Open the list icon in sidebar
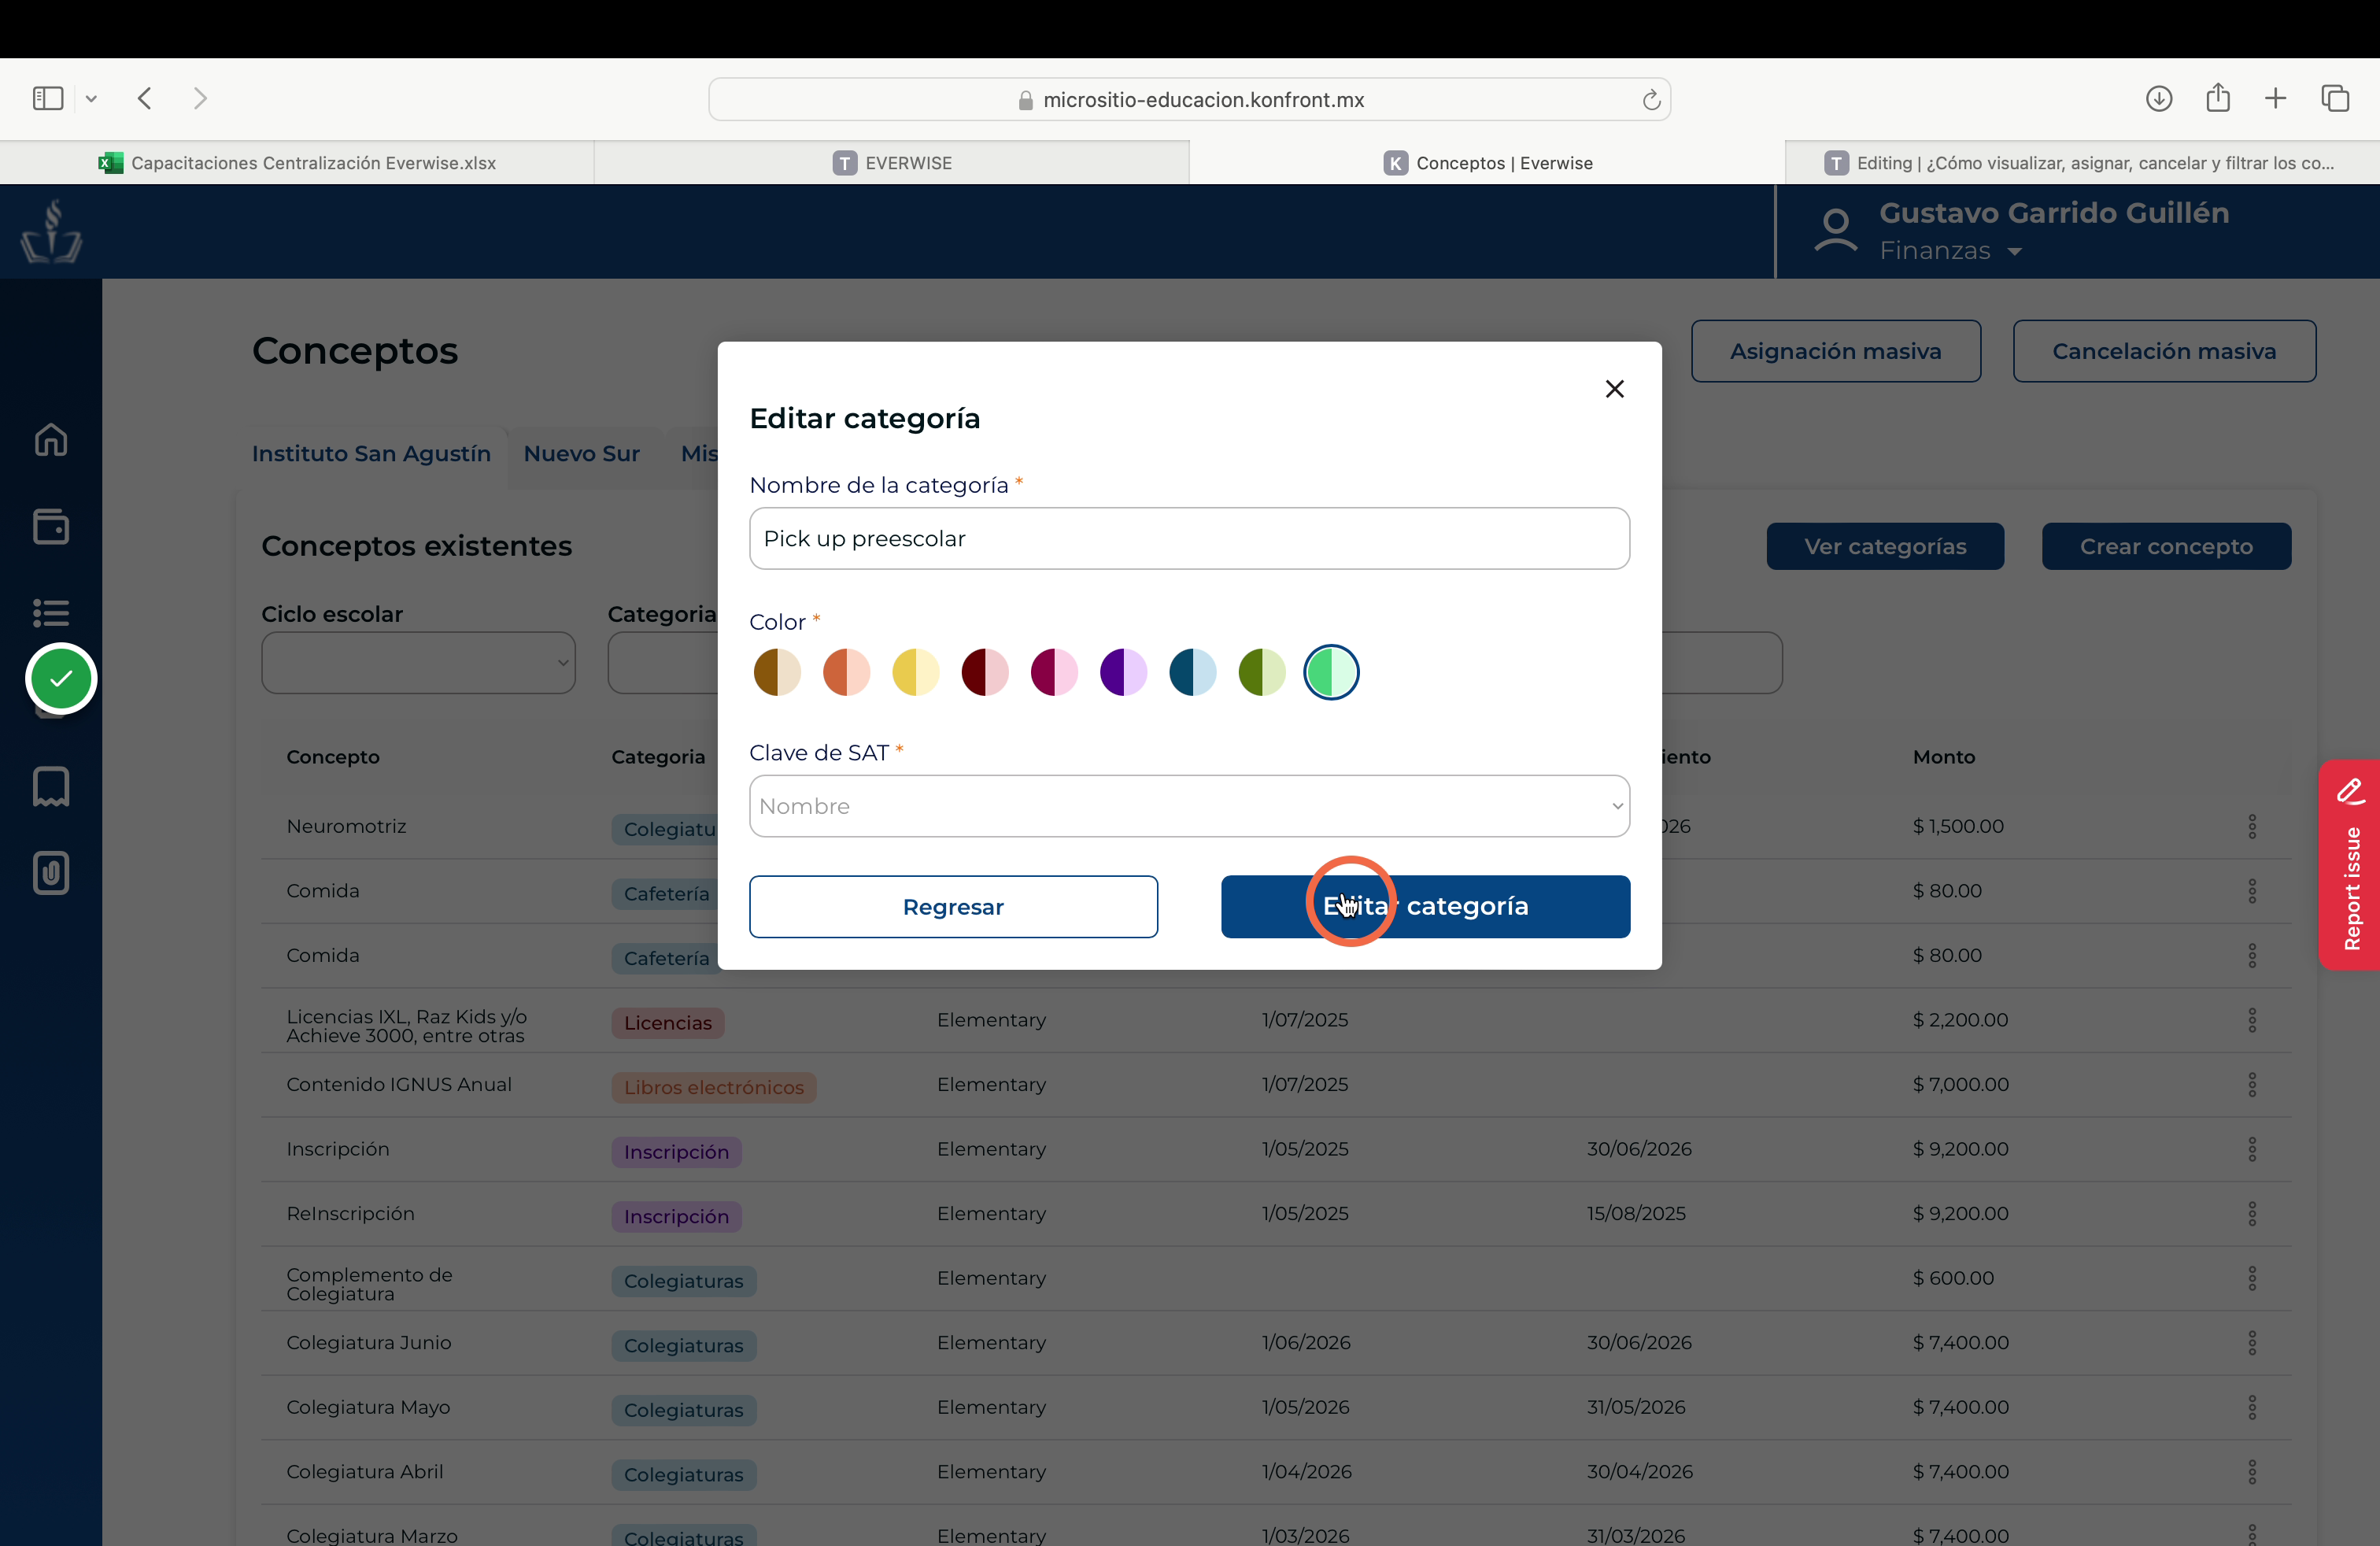 [51, 612]
